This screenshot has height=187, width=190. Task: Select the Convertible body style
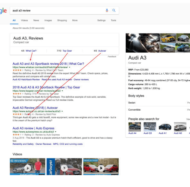click(134, 110)
